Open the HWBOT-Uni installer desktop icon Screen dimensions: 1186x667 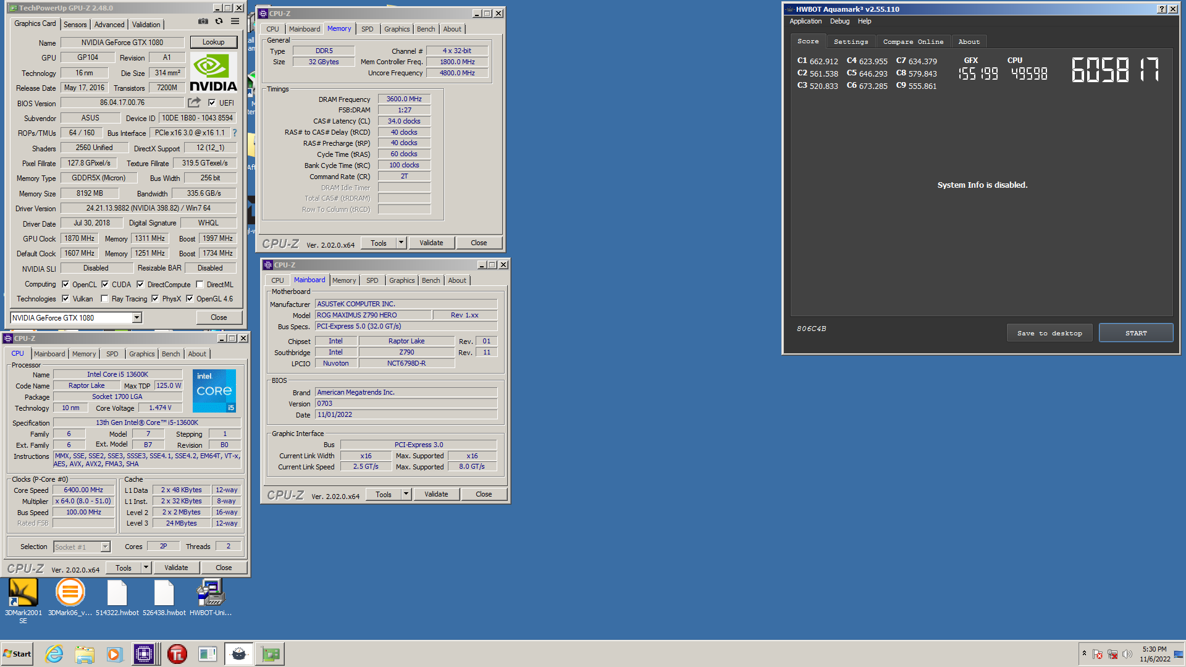click(x=211, y=597)
